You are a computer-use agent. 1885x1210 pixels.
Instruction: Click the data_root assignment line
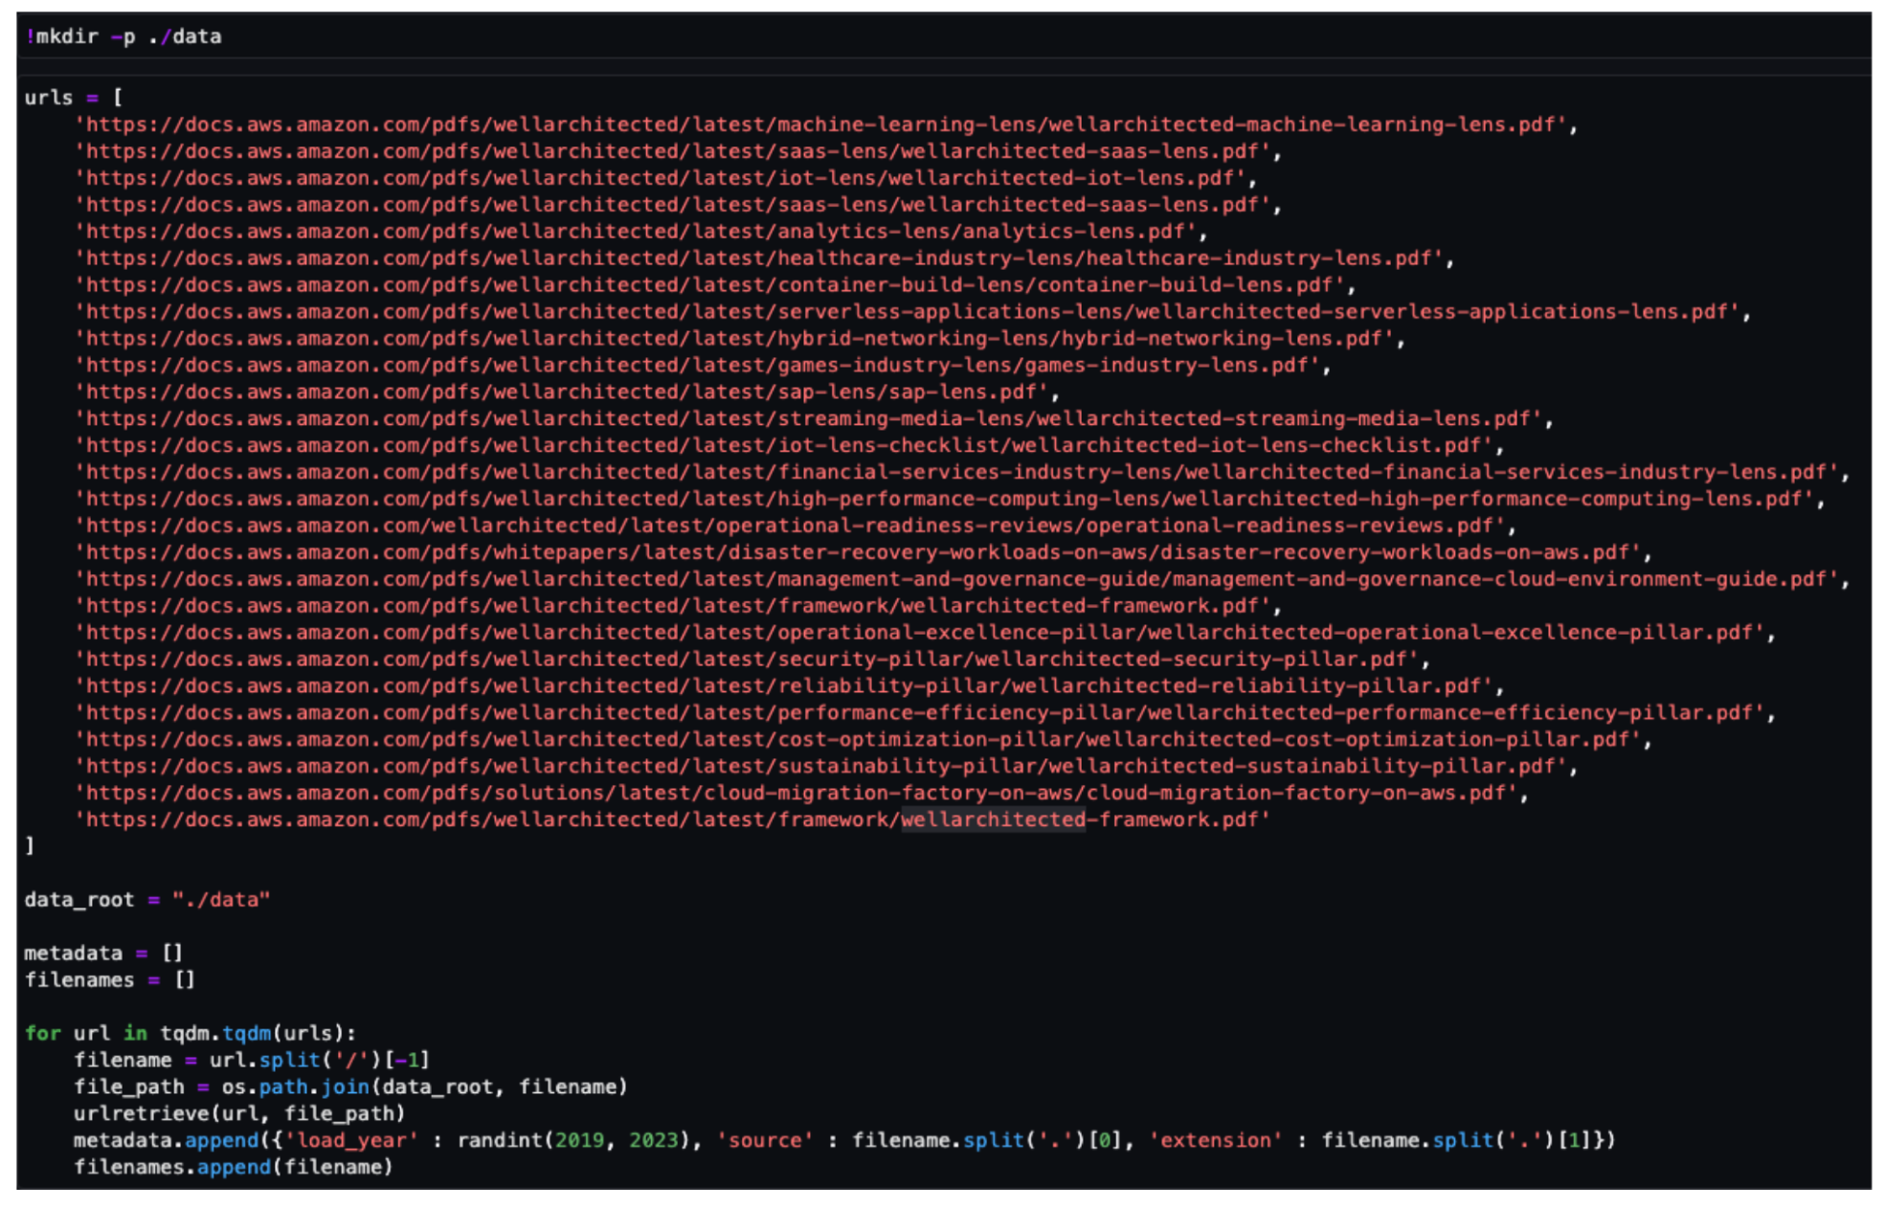146,900
